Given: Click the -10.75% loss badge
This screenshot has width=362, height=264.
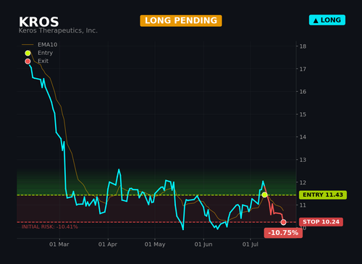Looking at the screenshot, I should pos(283,233).
